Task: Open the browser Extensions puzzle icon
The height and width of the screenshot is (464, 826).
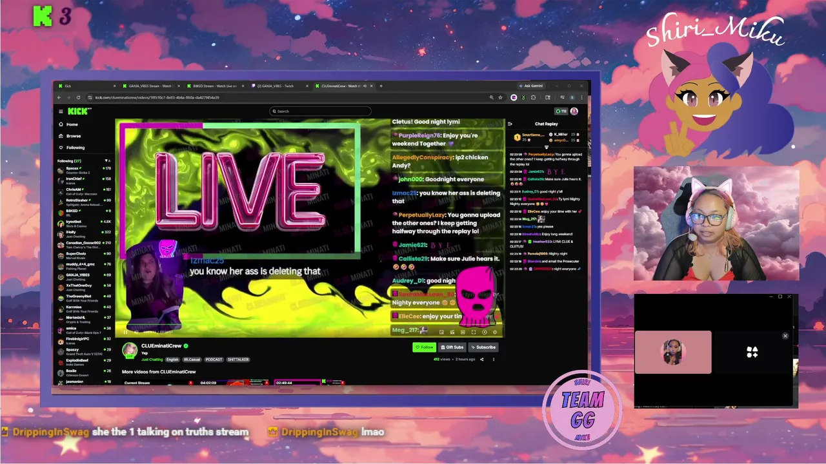Action: pos(533,97)
